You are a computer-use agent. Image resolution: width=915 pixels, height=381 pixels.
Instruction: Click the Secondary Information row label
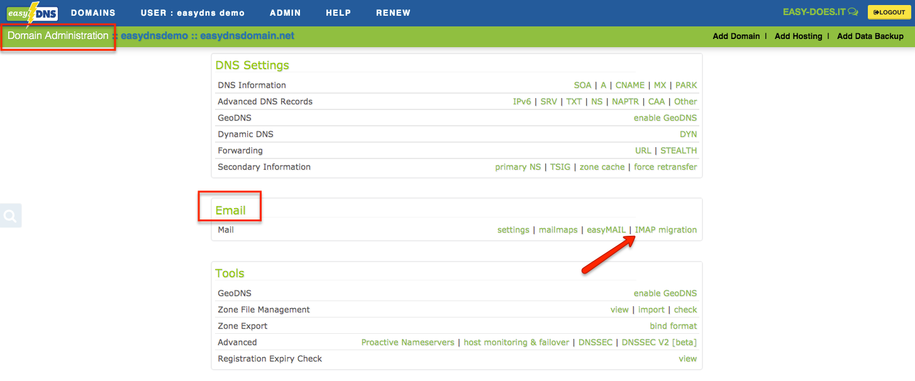coord(264,167)
